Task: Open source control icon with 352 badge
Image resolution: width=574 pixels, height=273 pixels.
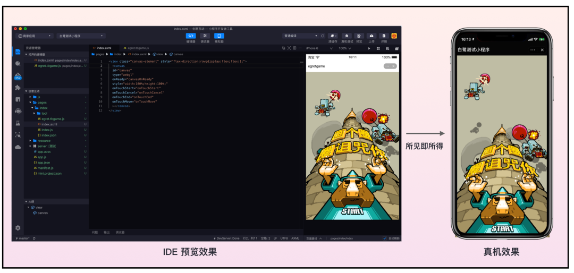Action: click(18, 76)
